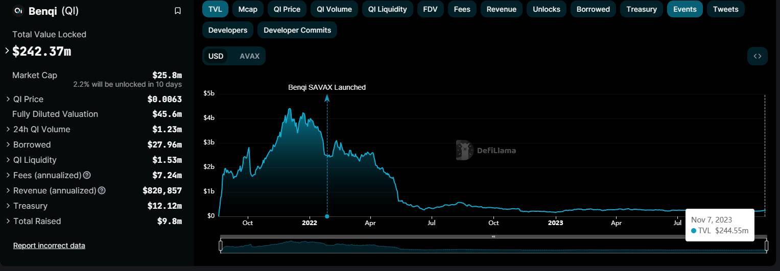Viewport: 780px width, 271px height.
Task: Click the Nov 7, 2023 tooltip date
Action: 712,219
